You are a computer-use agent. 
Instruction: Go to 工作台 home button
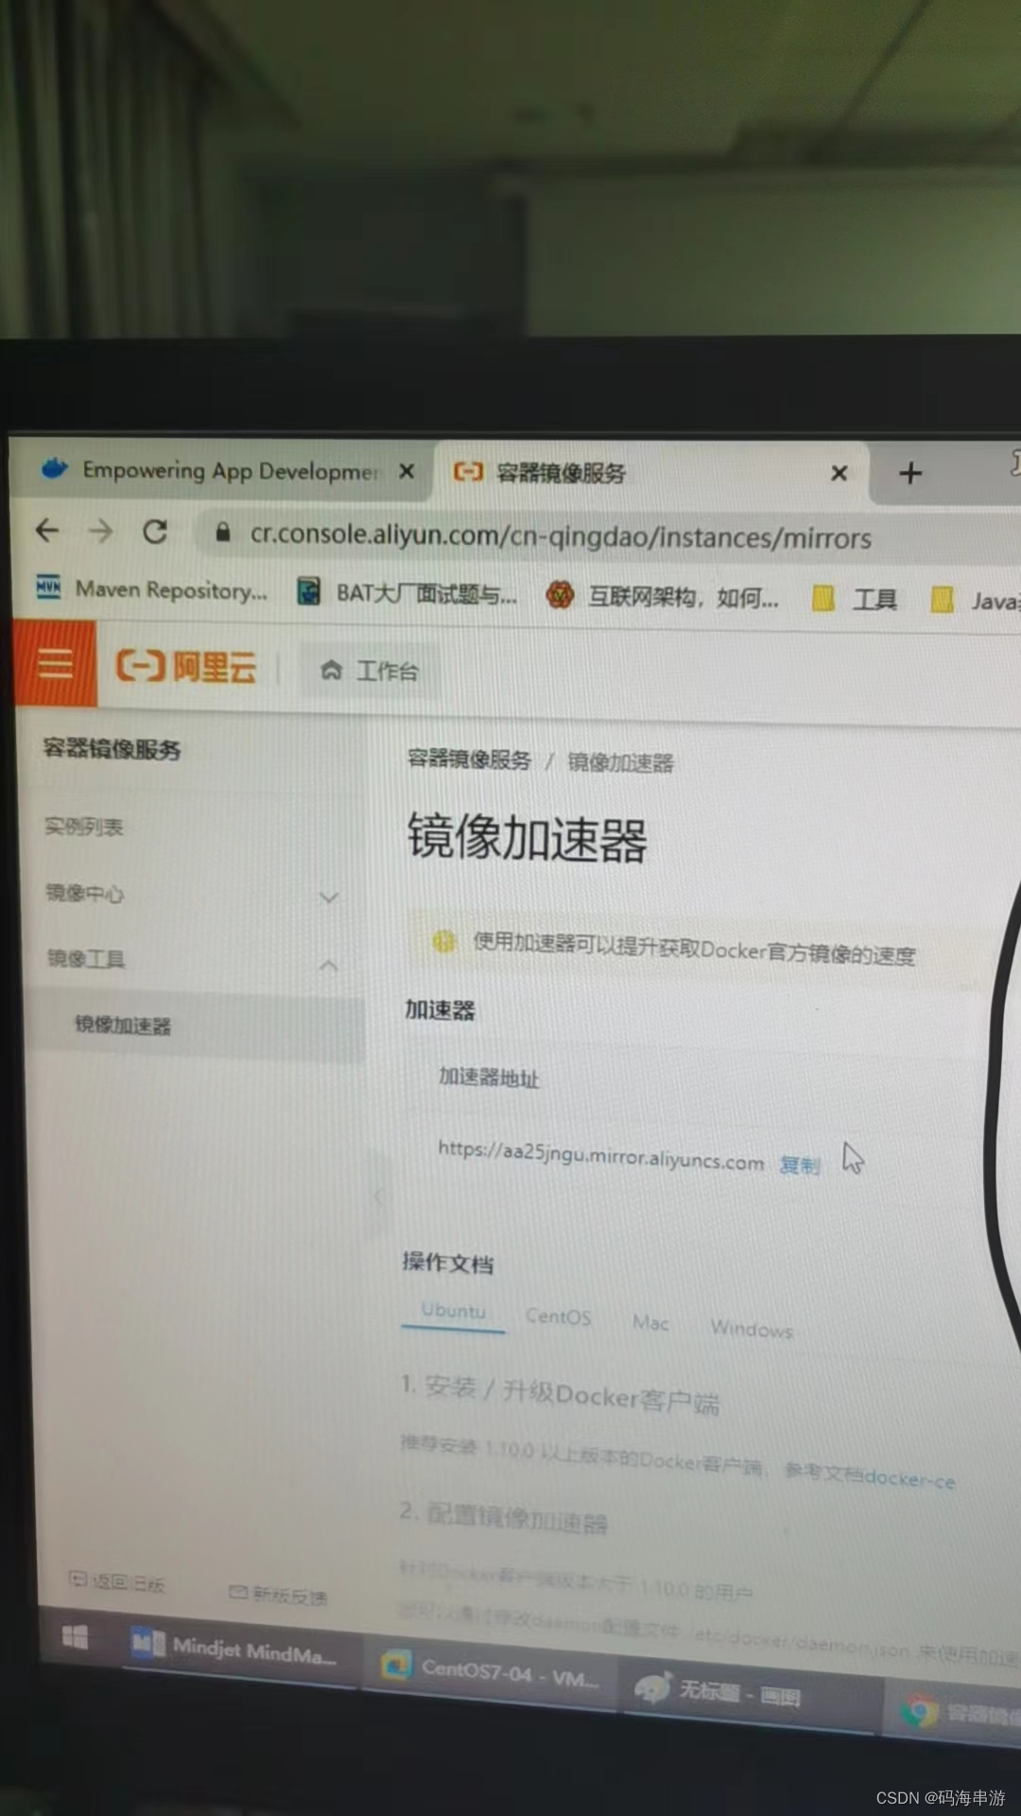click(370, 671)
